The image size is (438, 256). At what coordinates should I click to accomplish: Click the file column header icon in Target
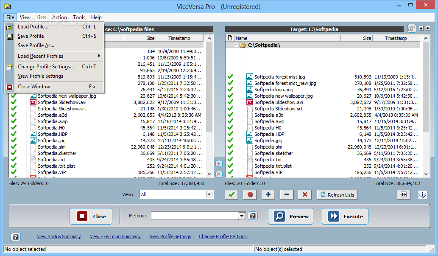[230, 38]
